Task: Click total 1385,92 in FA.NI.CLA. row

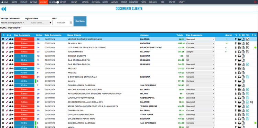Action: pos(181,43)
